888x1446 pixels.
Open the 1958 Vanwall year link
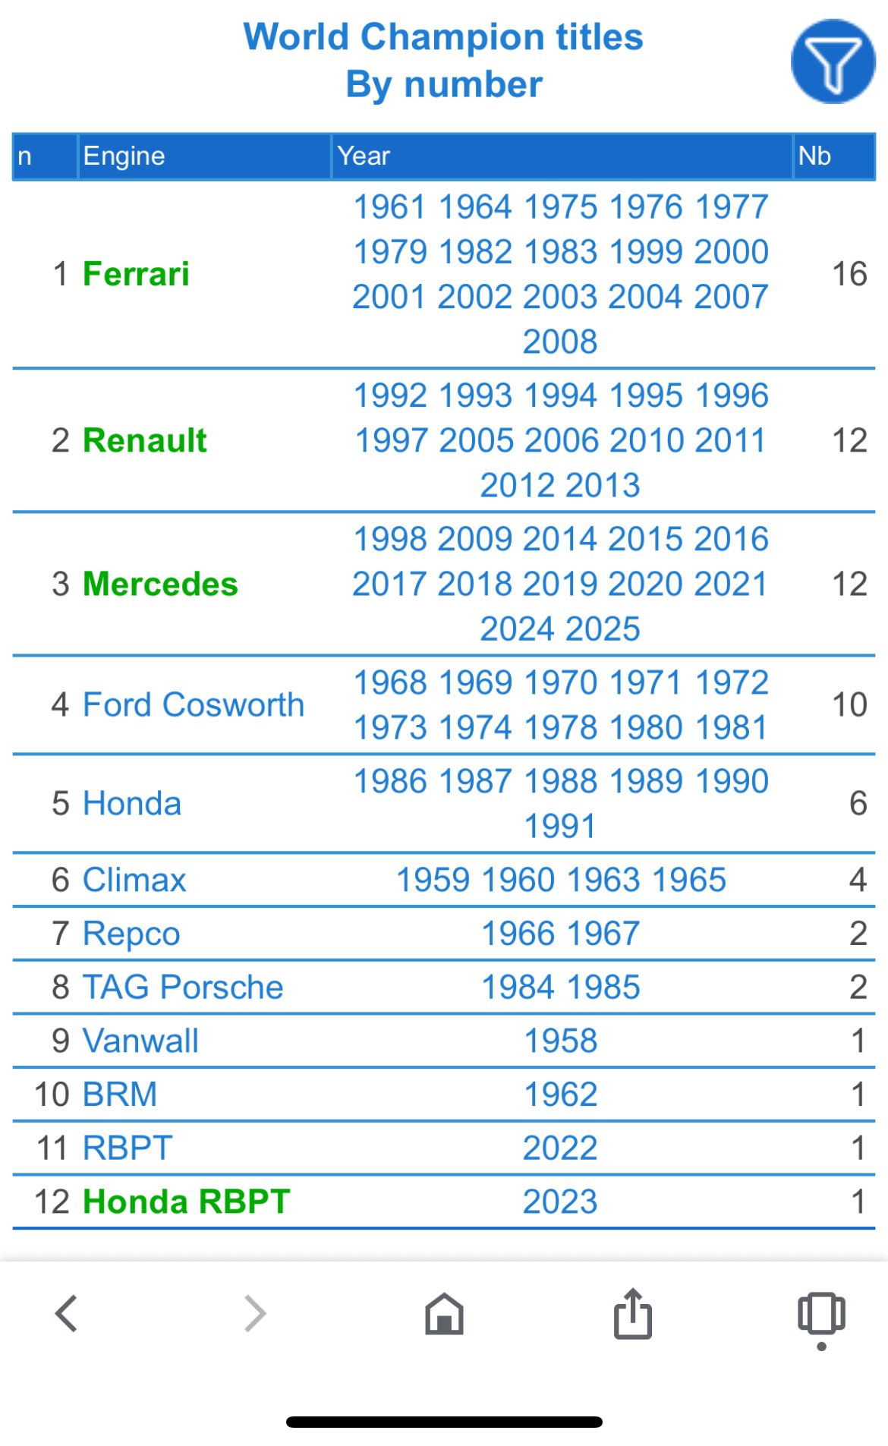coord(561,1041)
